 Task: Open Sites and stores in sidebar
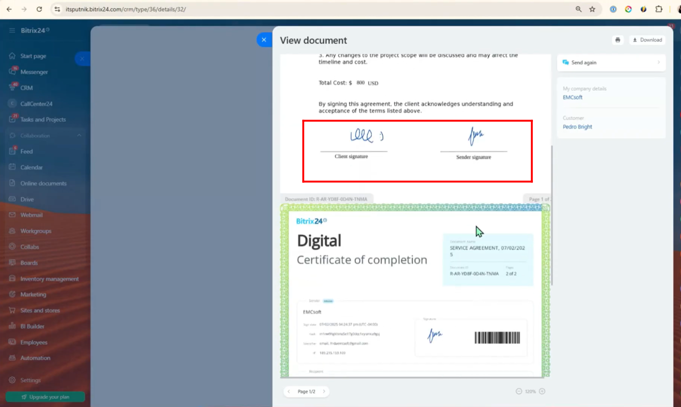(x=40, y=310)
